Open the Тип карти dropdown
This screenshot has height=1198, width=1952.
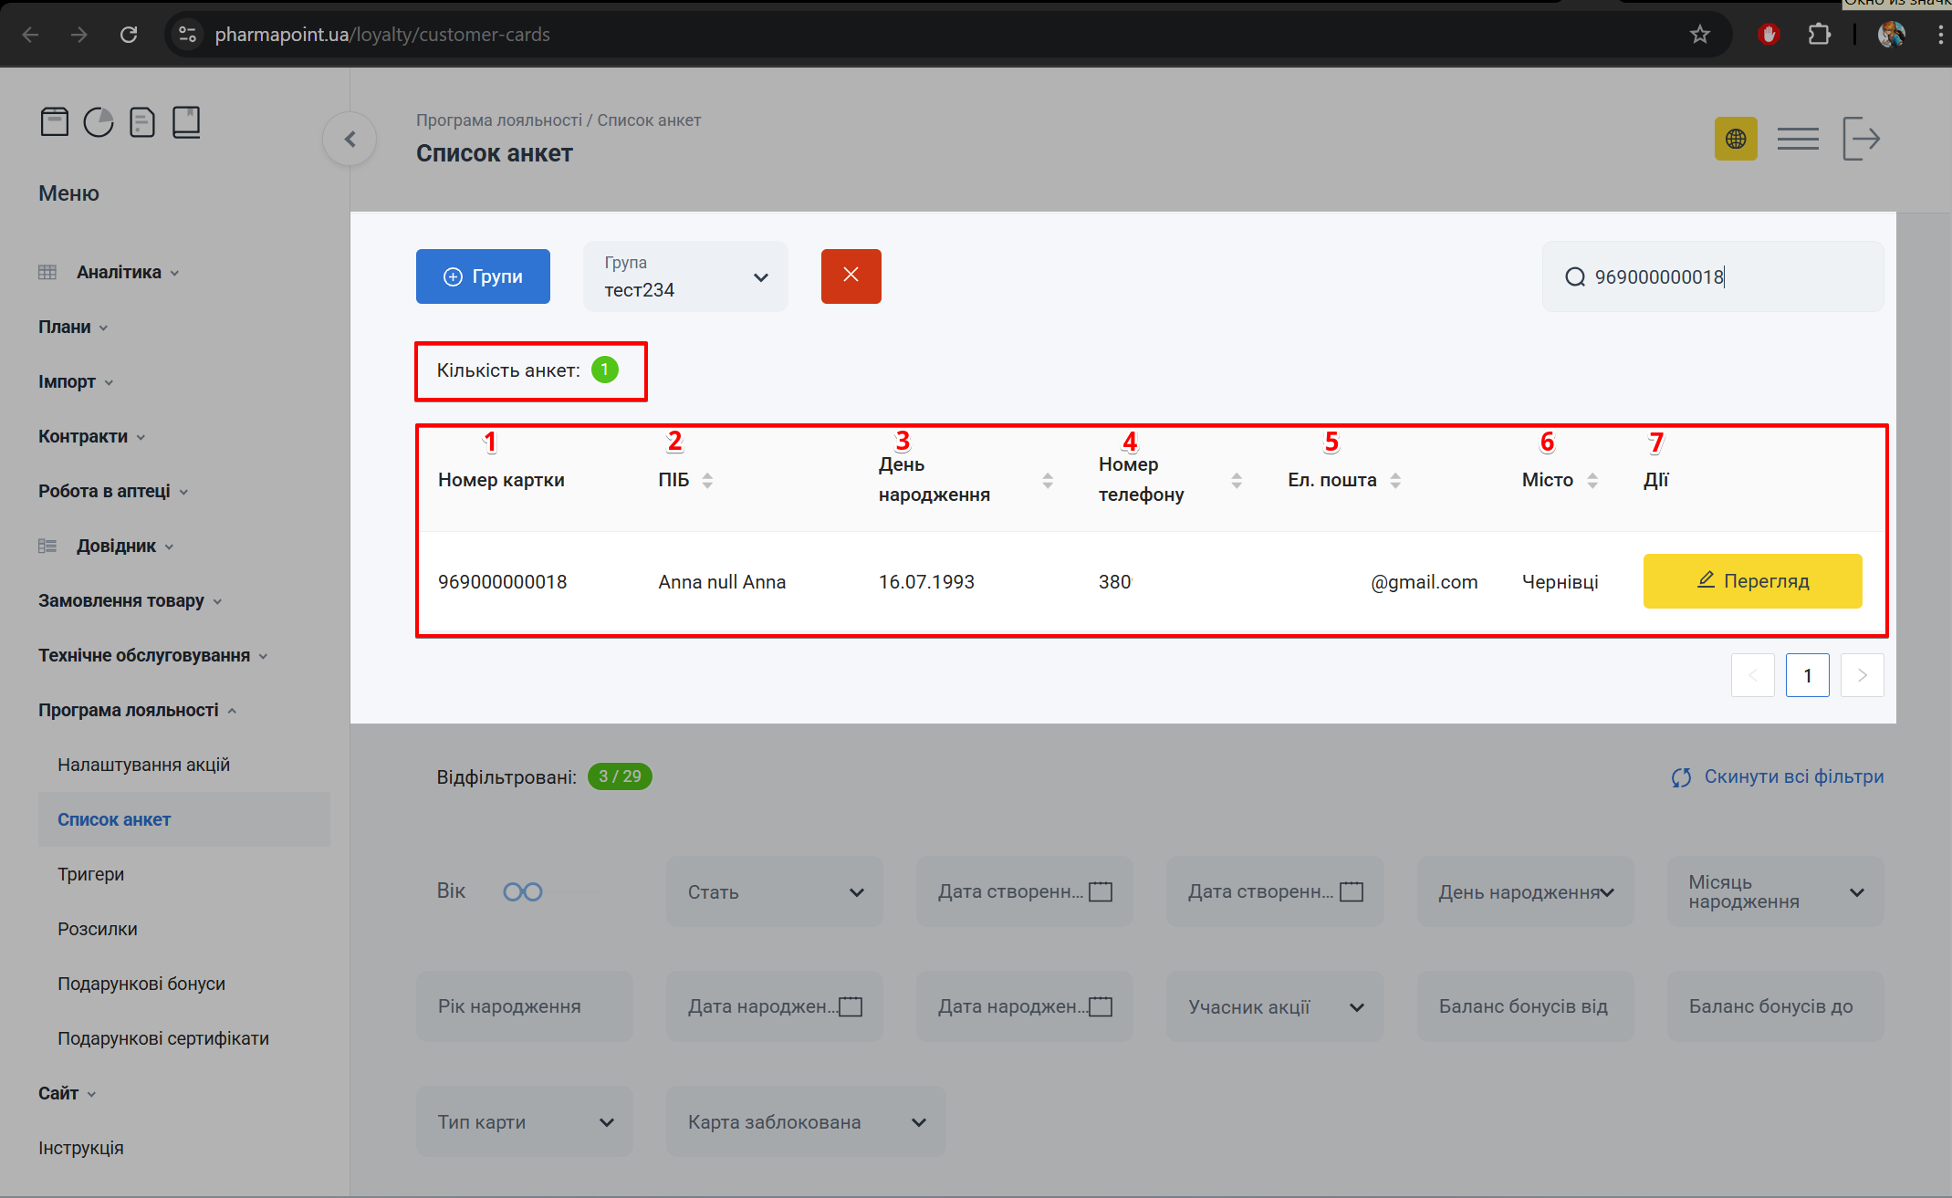(525, 1121)
